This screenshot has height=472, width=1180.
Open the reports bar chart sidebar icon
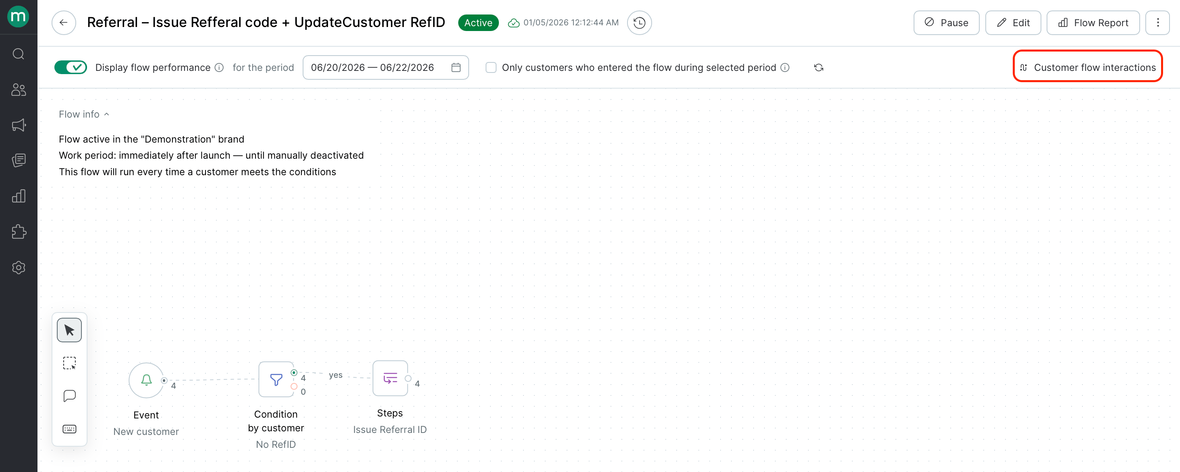[x=18, y=196]
